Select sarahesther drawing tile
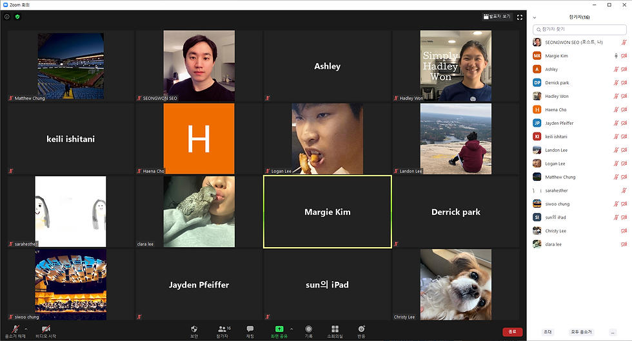 click(x=70, y=212)
